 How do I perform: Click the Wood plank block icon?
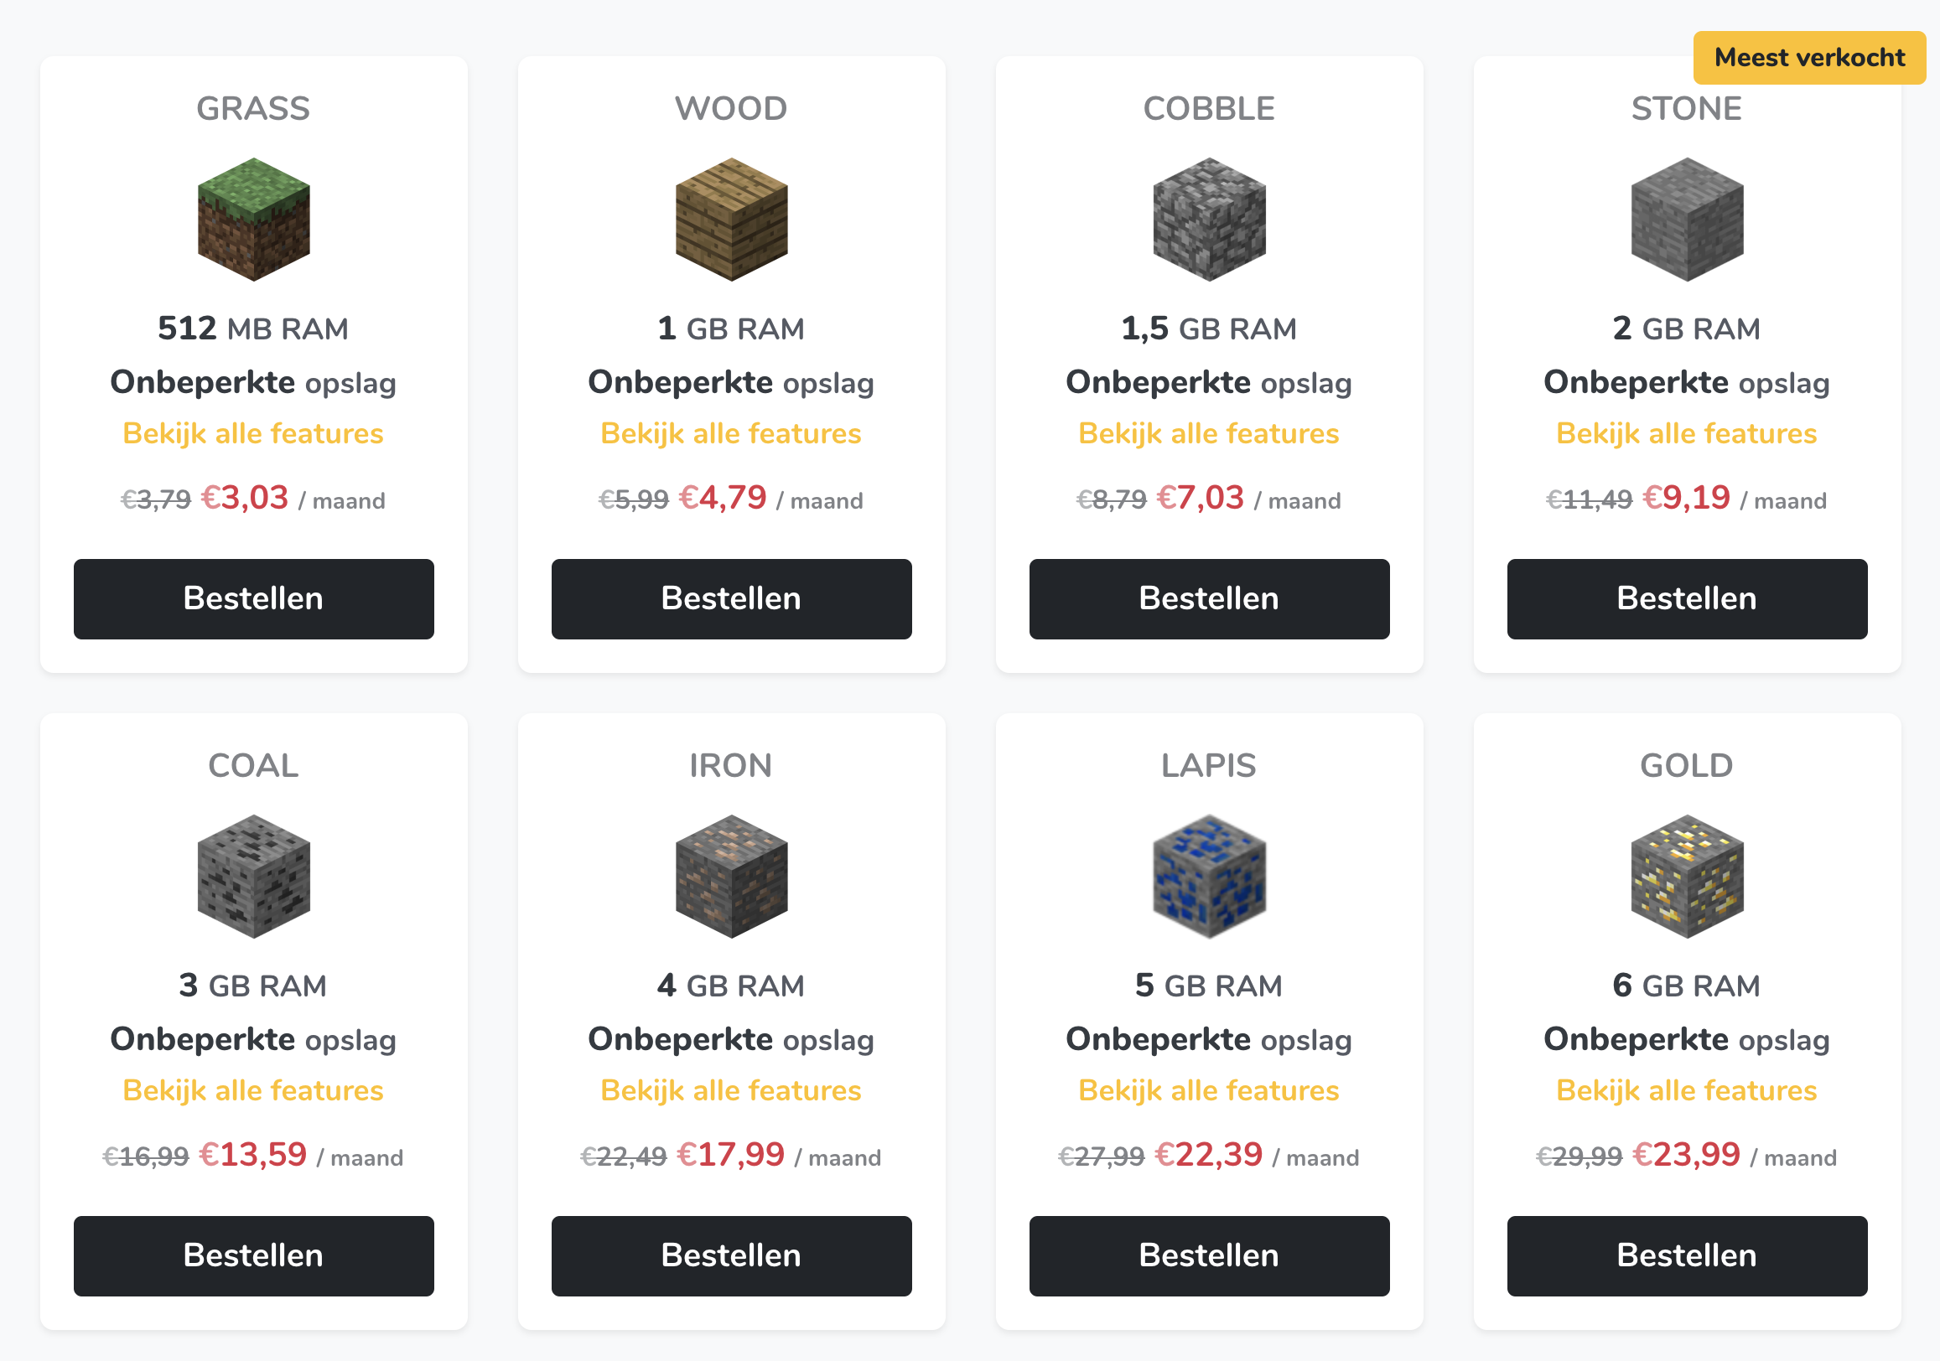click(731, 219)
